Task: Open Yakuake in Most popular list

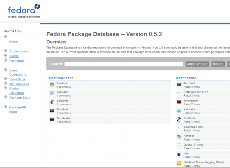Action: click(x=189, y=109)
